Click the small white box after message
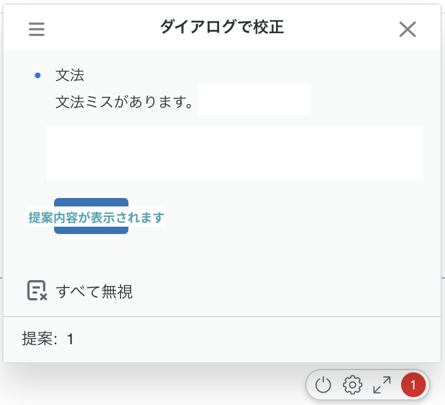 coord(254,100)
